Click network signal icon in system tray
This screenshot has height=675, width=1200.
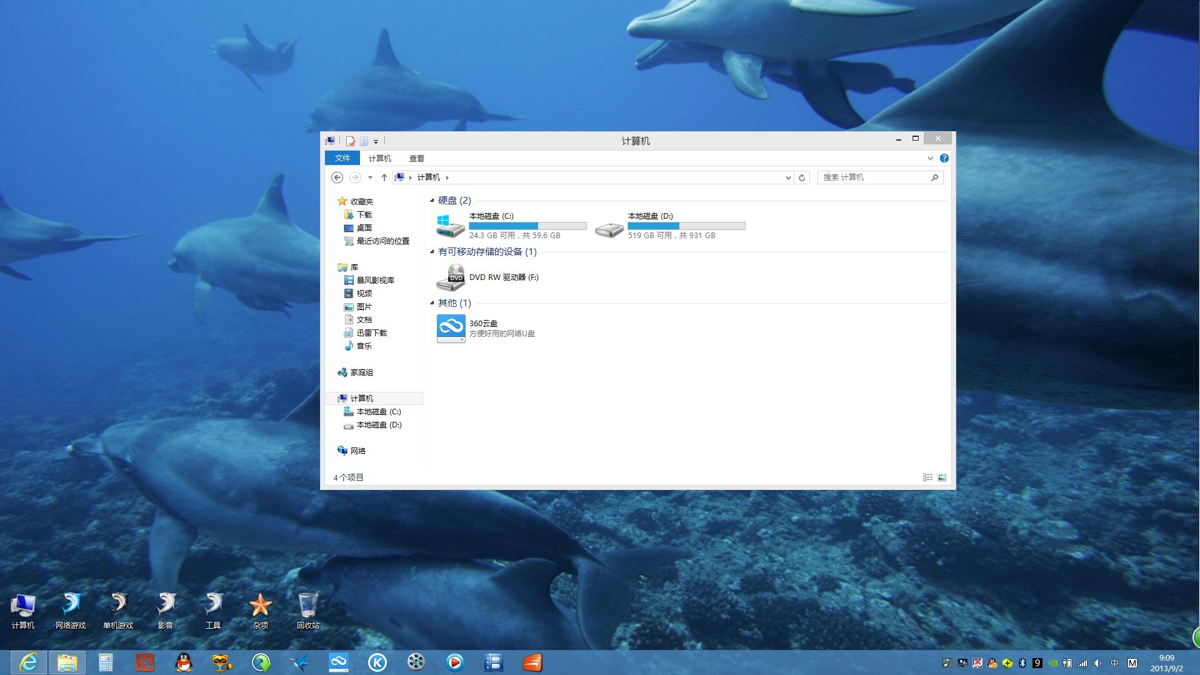point(1082,663)
